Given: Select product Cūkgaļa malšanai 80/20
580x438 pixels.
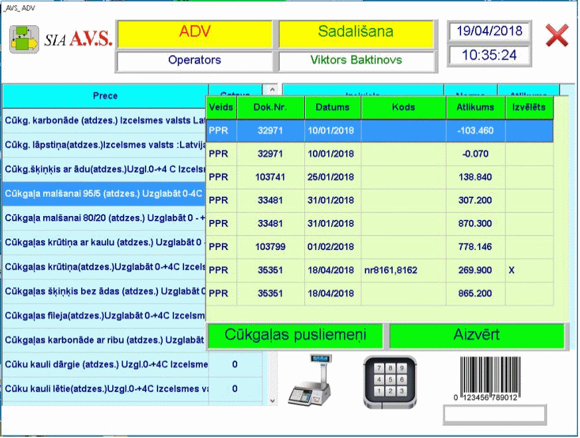Looking at the screenshot, I should click(104, 218).
